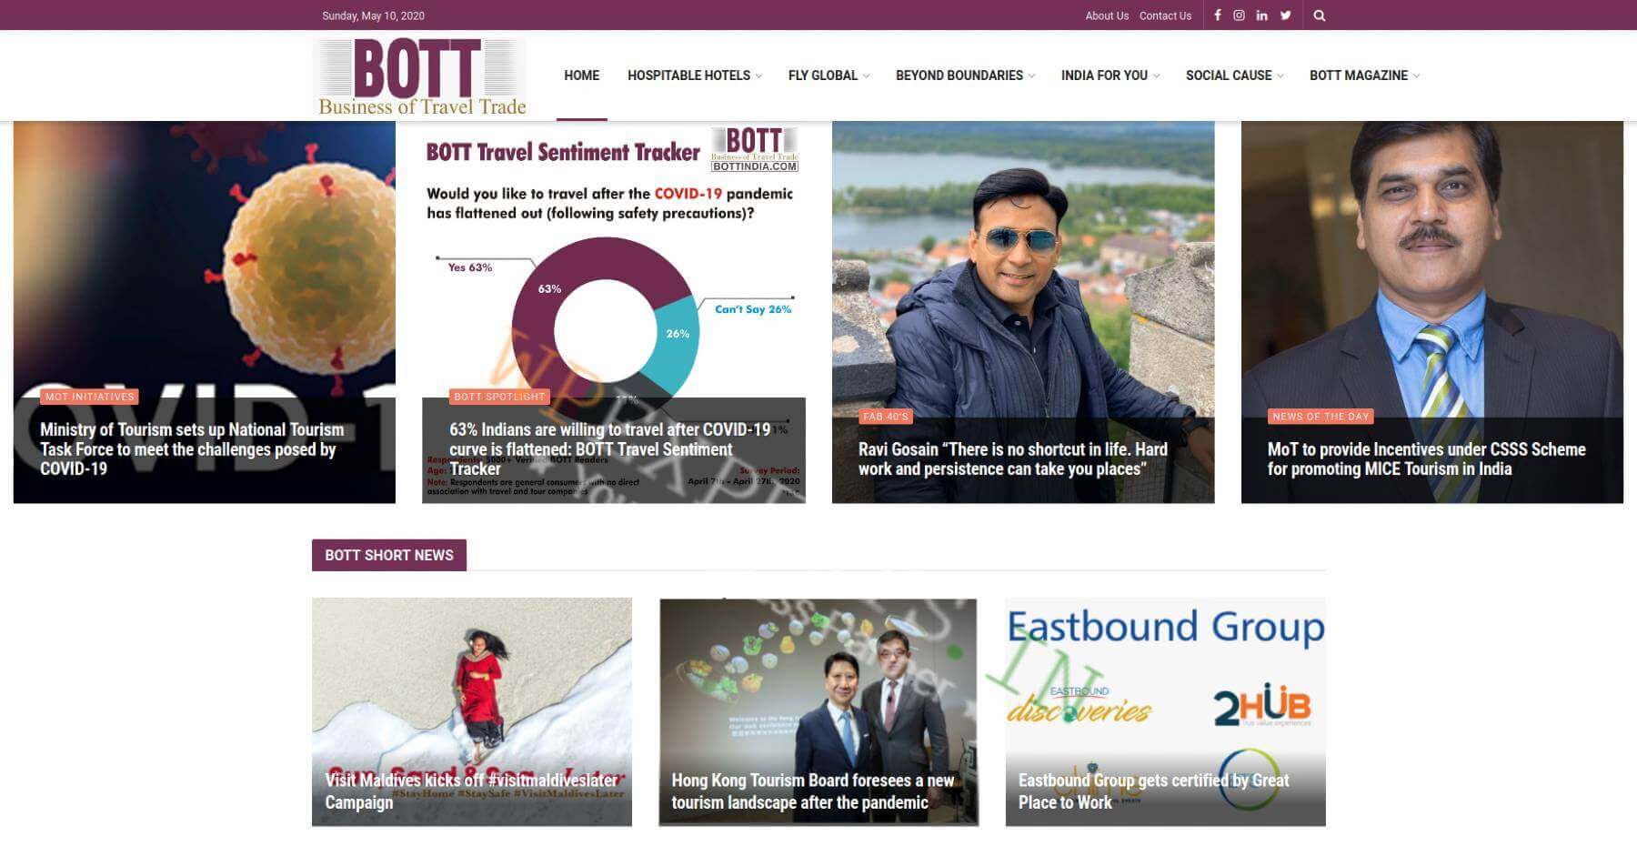
Task: Click the search magnifier icon
Action: point(1320,15)
